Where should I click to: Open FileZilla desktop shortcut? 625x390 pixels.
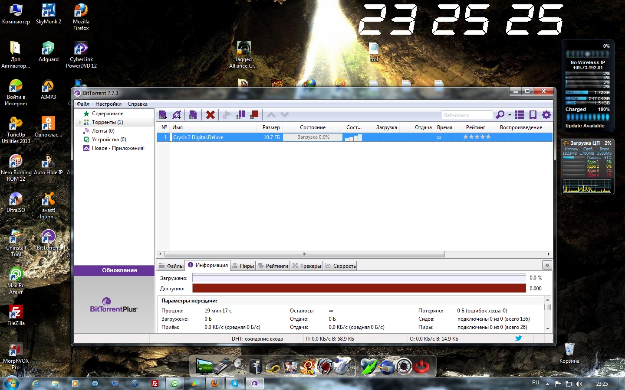[16, 315]
